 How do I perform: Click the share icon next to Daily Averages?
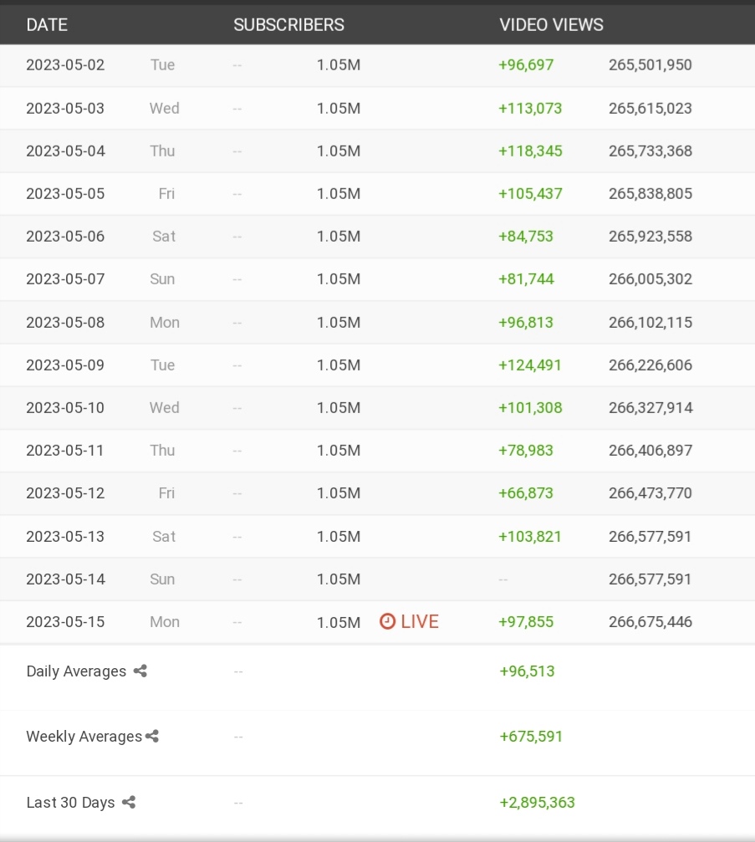pyautogui.click(x=140, y=671)
